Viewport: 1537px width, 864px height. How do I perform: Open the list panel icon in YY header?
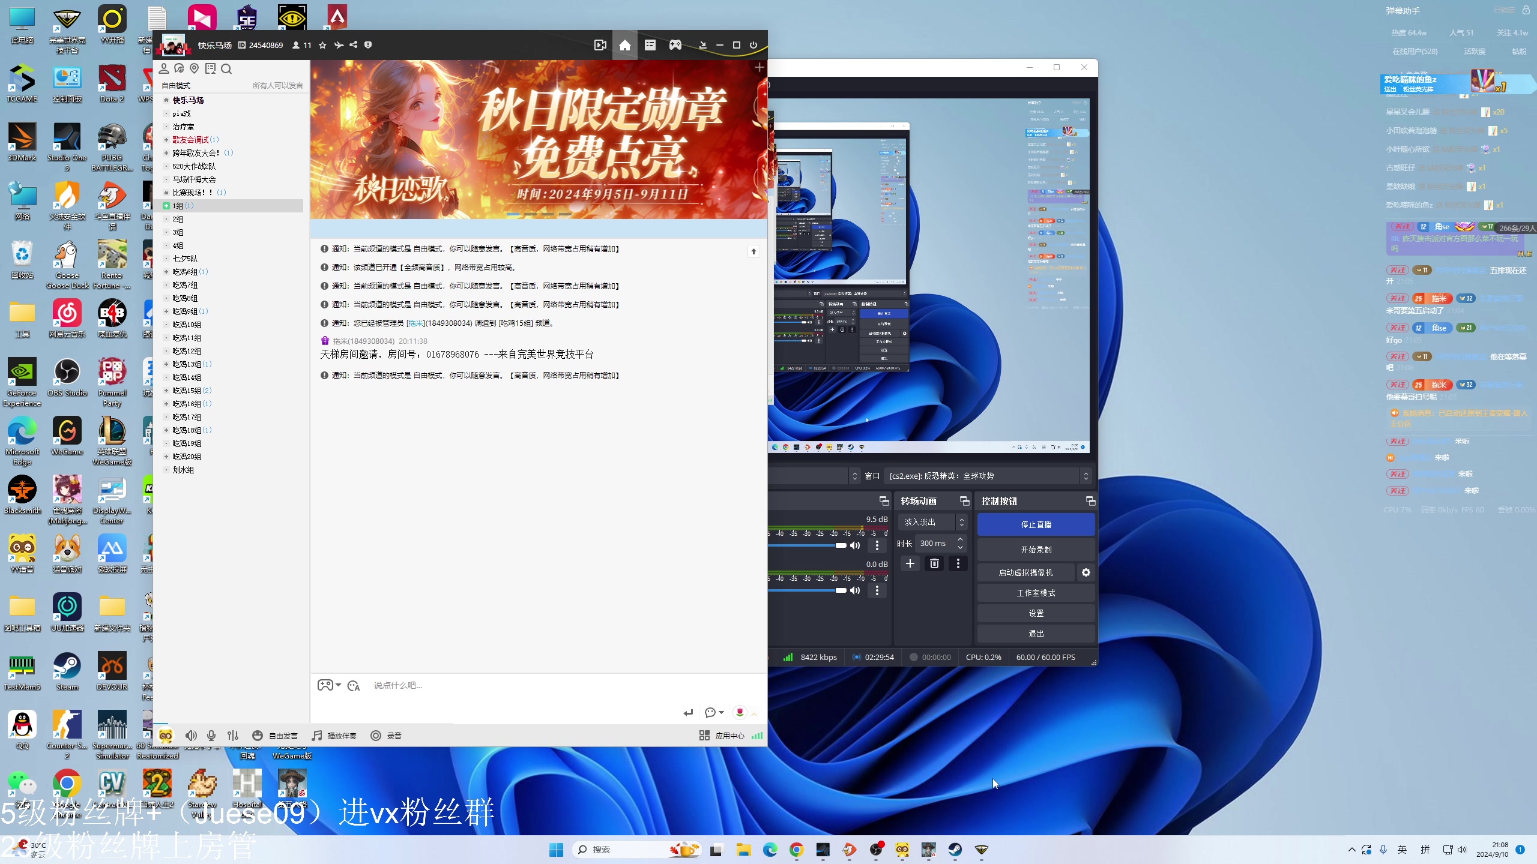pyautogui.click(x=650, y=45)
